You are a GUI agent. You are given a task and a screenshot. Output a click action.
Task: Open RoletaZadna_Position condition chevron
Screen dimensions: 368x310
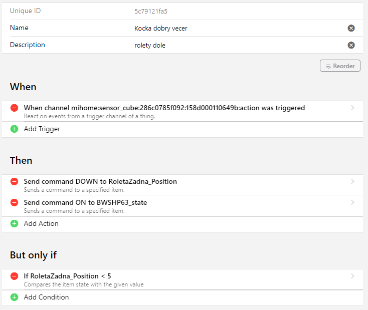(x=352, y=276)
